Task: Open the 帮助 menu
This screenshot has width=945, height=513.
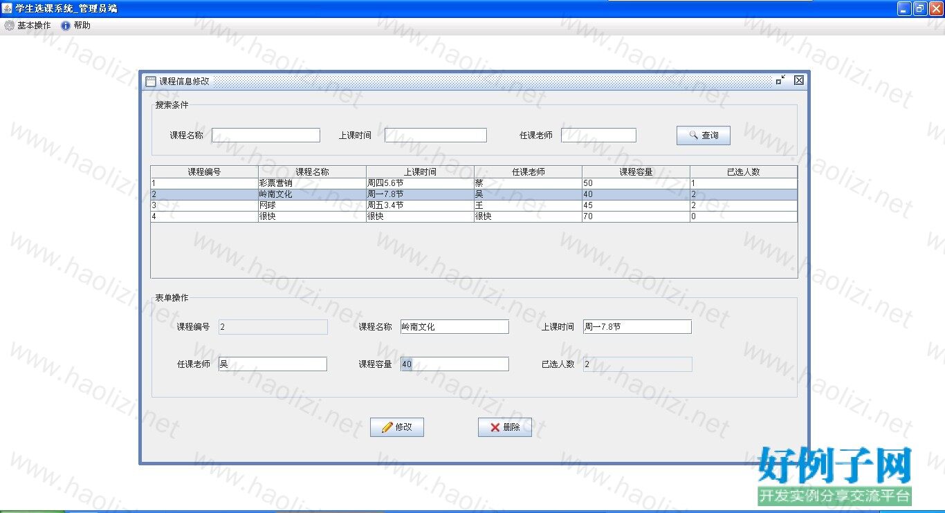Action: pos(76,26)
